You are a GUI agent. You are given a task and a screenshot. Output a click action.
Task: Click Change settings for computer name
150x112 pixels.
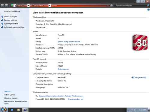pos(140,77)
